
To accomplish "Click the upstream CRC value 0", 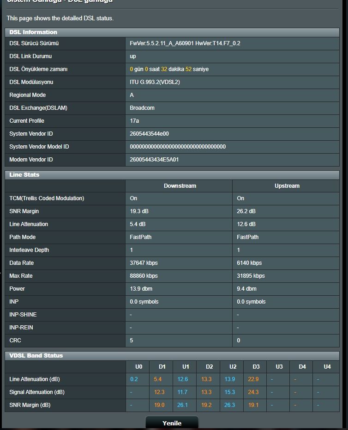I will pyautogui.click(x=238, y=340).
